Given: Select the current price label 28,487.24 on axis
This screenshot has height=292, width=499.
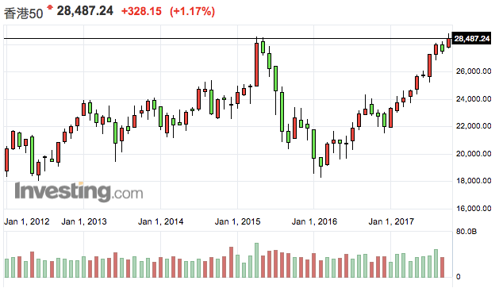Looking at the screenshot, I should pos(472,39).
